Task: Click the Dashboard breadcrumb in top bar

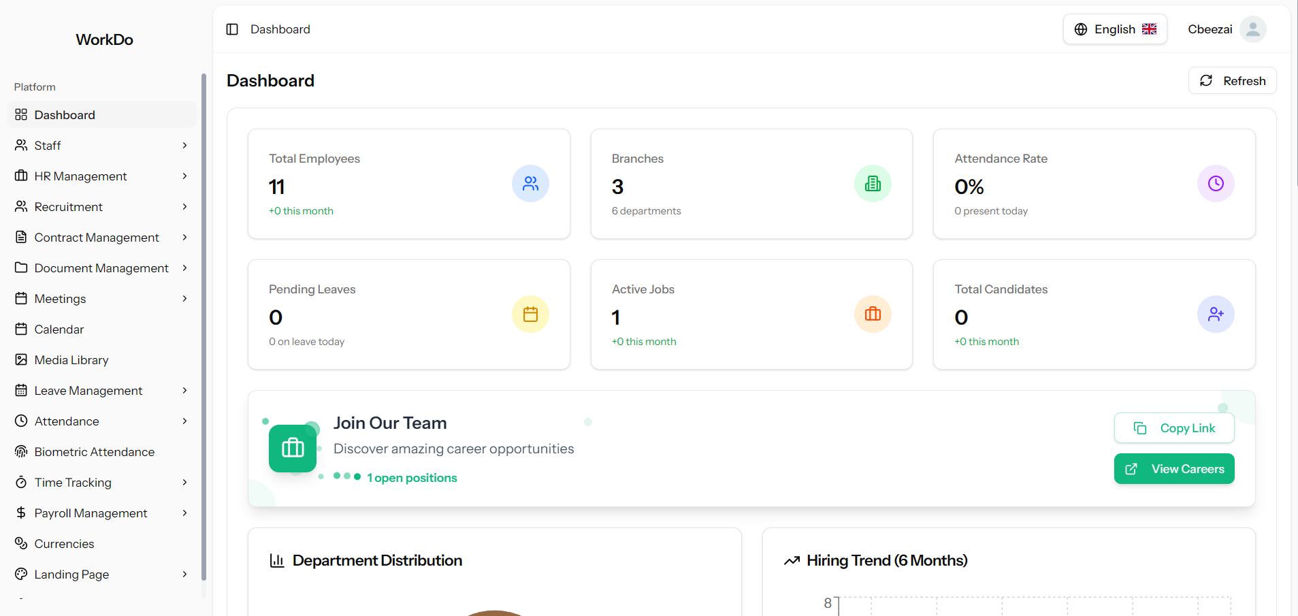Action: pyautogui.click(x=280, y=29)
